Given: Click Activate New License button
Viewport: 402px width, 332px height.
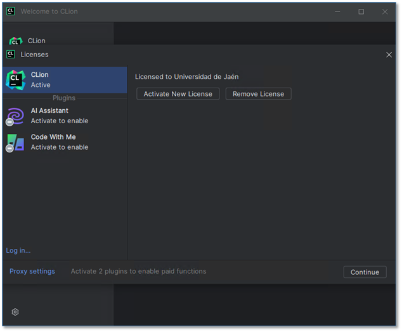Looking at the screenshot, I should [x=178, y=94].
